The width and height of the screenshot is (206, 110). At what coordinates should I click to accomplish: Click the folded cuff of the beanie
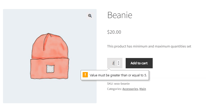(x=50, y=69)
